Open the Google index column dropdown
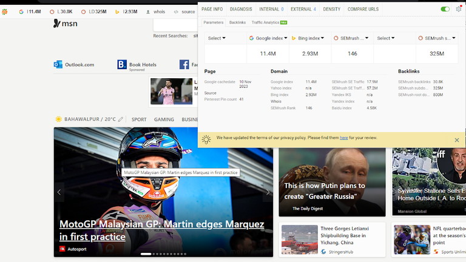 coord(268,38)
